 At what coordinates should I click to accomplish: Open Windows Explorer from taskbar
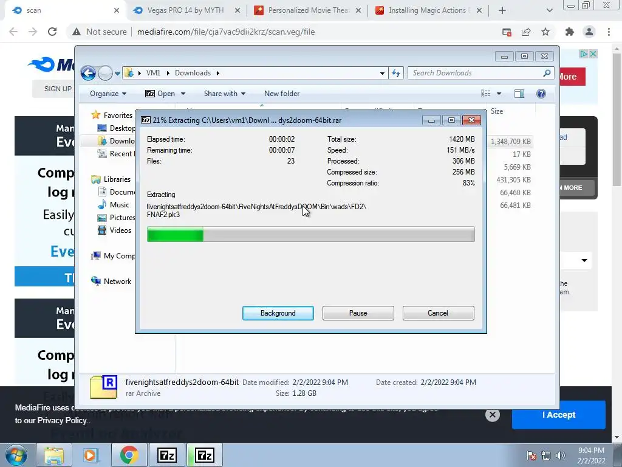click(54, 455)
